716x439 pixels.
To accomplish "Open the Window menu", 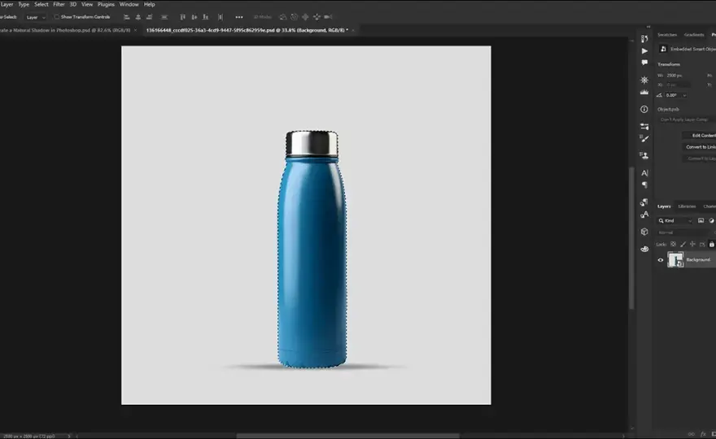I will pos(129,5).
